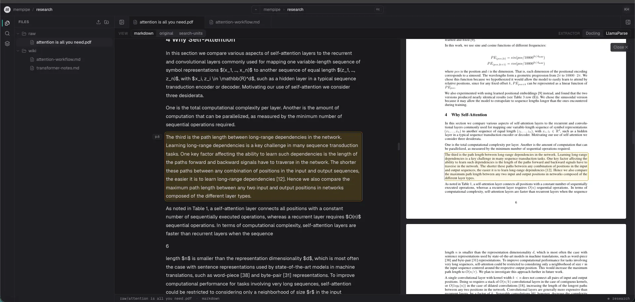The width and height of the screenshot is (635, 302).
Task: Select attention is all you need.pdf in tree
Action: (64, 42)
